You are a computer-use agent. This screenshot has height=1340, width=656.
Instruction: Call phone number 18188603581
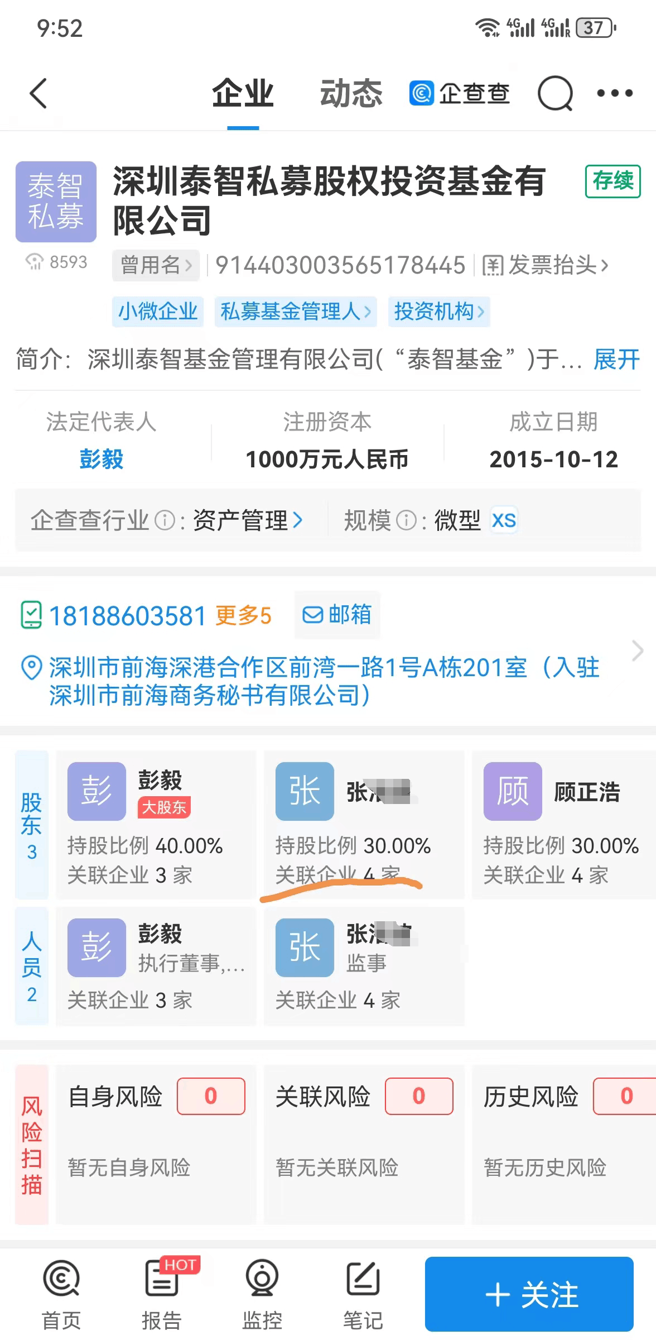point(128,615)
